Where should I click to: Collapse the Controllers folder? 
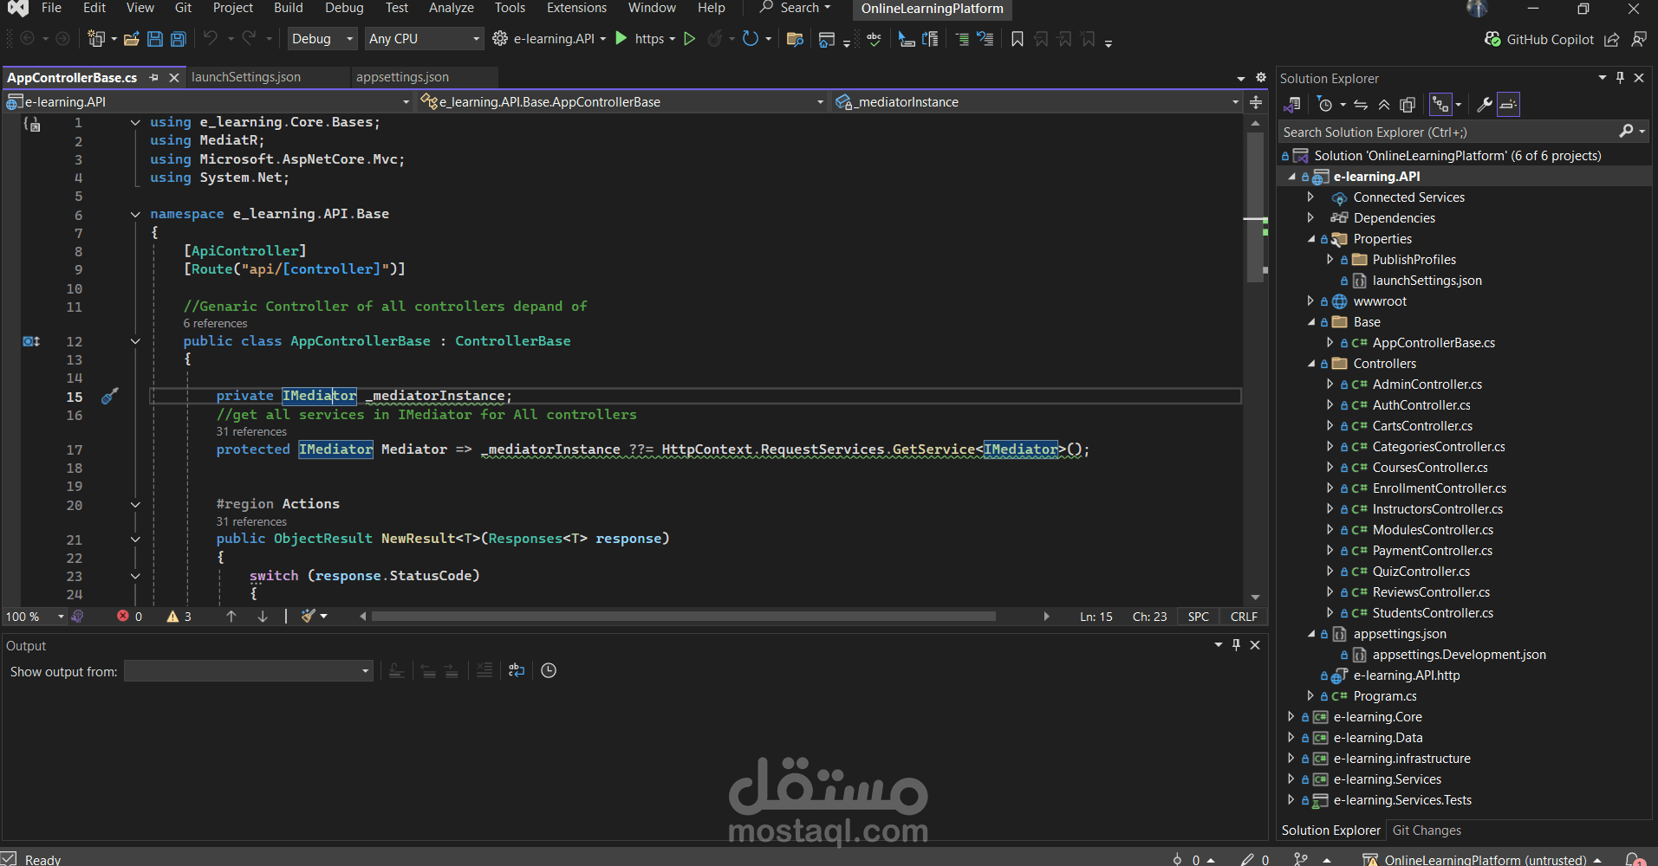(1311, 364)
